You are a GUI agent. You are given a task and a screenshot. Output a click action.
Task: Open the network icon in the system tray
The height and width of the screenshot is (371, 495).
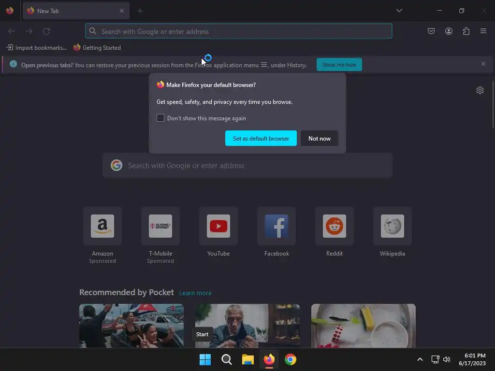point(436,359)
